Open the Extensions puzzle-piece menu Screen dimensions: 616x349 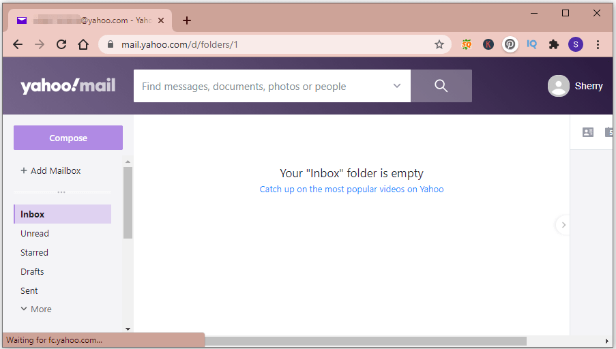click(x=553, y=44)
